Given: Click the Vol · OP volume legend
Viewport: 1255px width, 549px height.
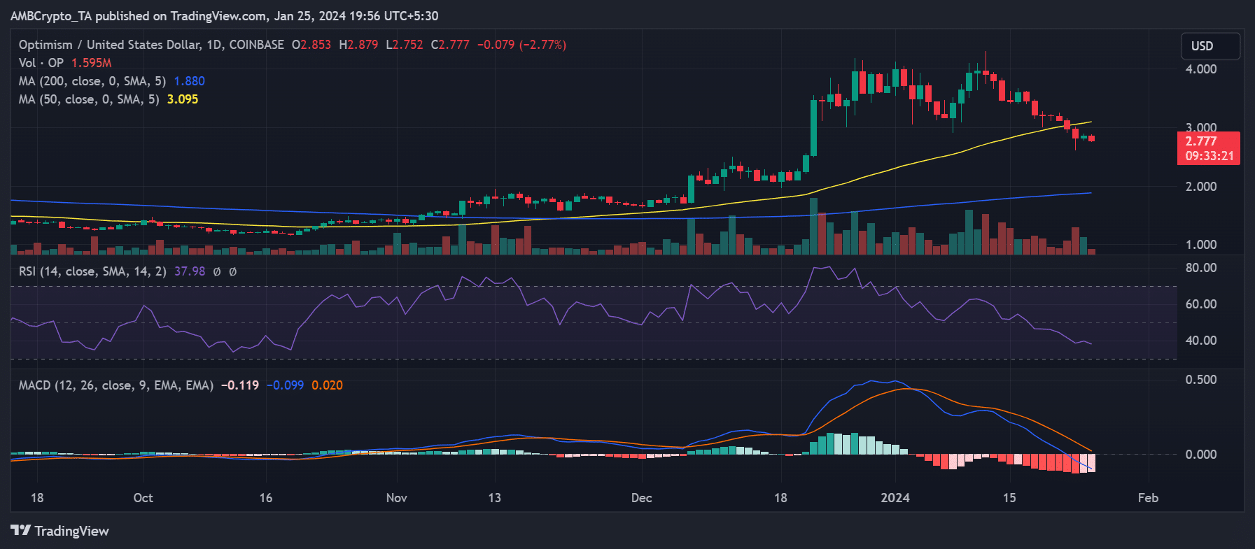Looking at the screenshot, I should coord(41,63).
